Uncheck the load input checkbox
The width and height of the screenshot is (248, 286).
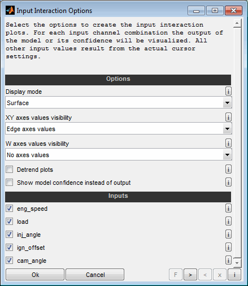[x=9, y=222]
